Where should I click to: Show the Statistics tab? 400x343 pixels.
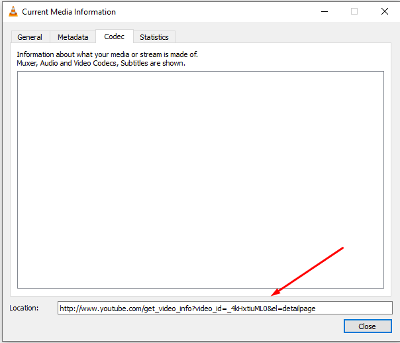(x=154, y=37)
